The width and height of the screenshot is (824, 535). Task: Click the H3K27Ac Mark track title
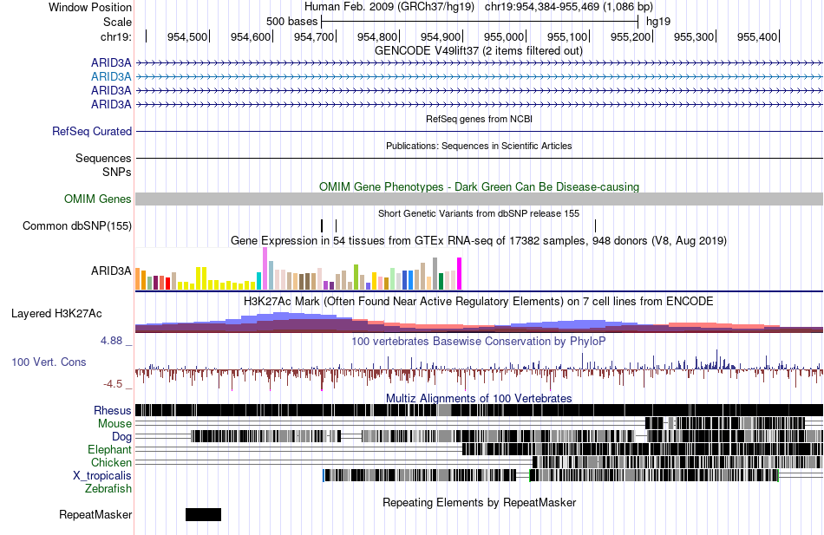pos(479,302)
